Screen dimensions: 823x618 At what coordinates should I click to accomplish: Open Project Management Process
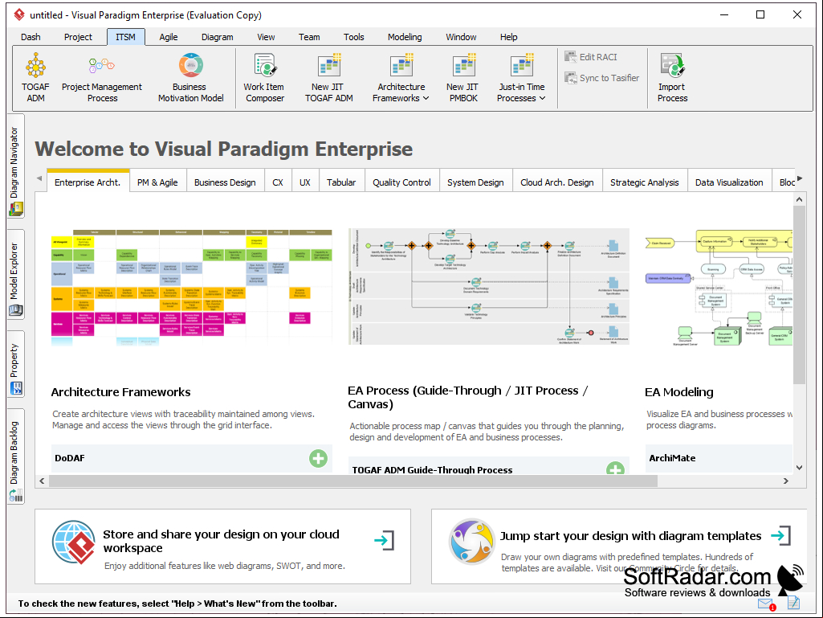coord(102,77)
